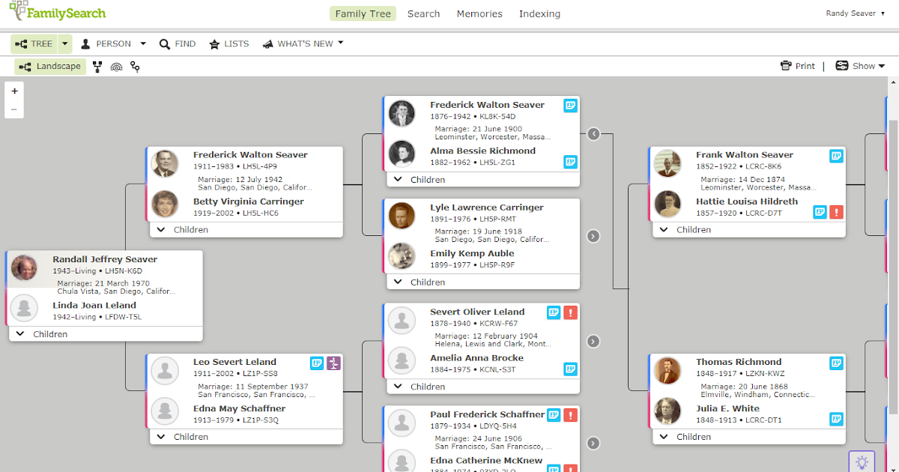Open the Fan Chart view icon

point(116,67)
